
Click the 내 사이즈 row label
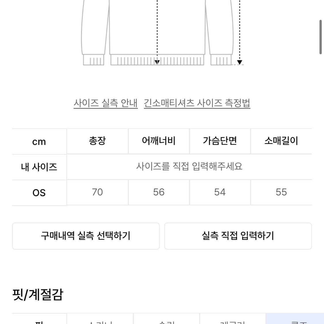click(x=39, y=167)
